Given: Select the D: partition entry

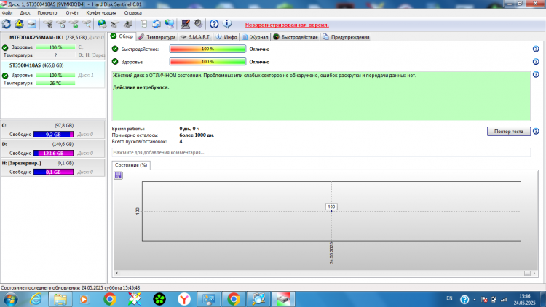Looking at the screenshot, I should 53,148.
